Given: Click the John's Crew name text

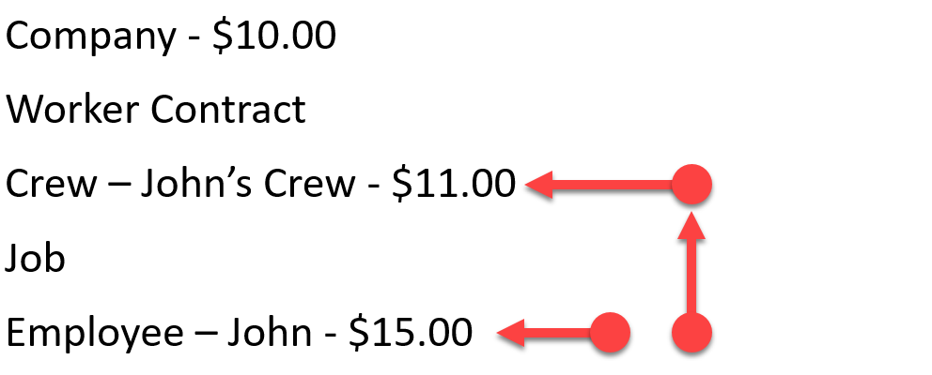Looking at the screenshot, I should [x=247, y=184].
